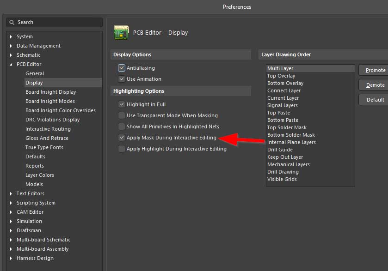Viewport: 388px width, 271px height.
Task: Check Show All Primitives In Highlighted Nets
Action: point(122,126)
